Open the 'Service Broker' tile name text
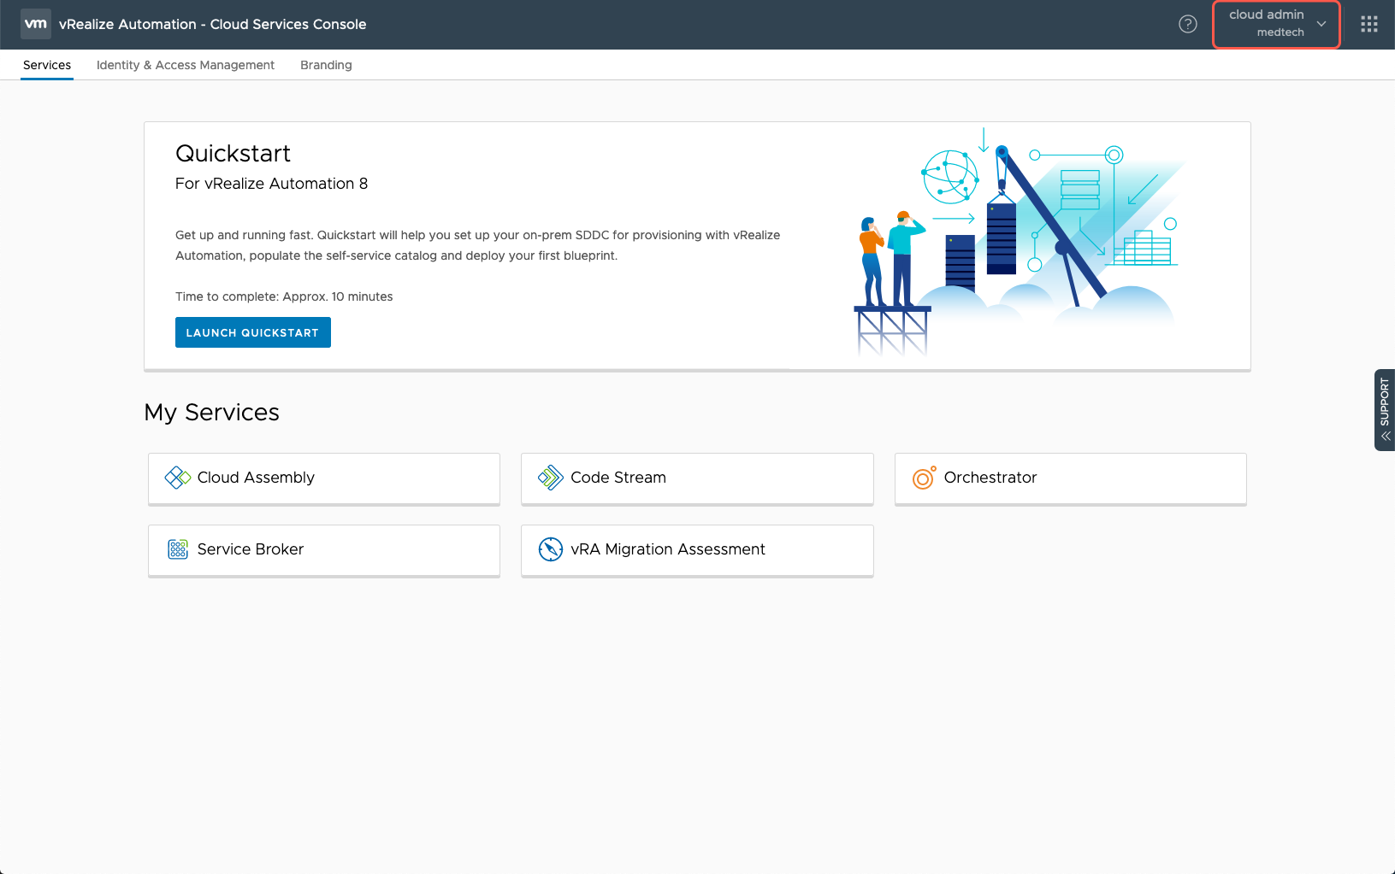Image resolution: width=1395 pixels, height=874 pixels. [250, 549]
